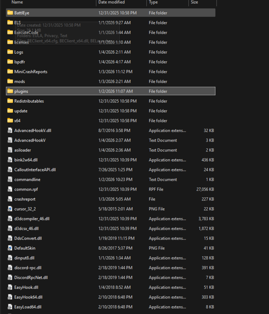Click the crashreport file icon
Viewport: 269px width, 314px height.
[10, 199]
